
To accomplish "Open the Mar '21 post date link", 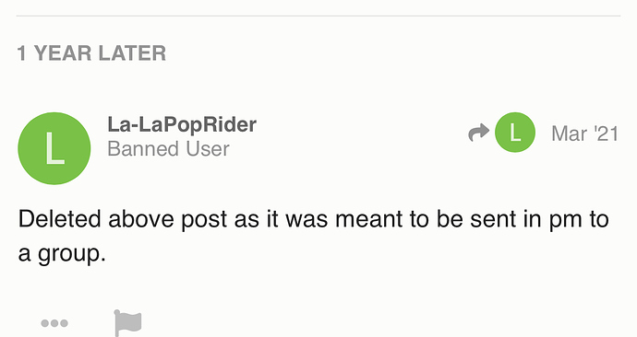I will click(x=584, y=134).
